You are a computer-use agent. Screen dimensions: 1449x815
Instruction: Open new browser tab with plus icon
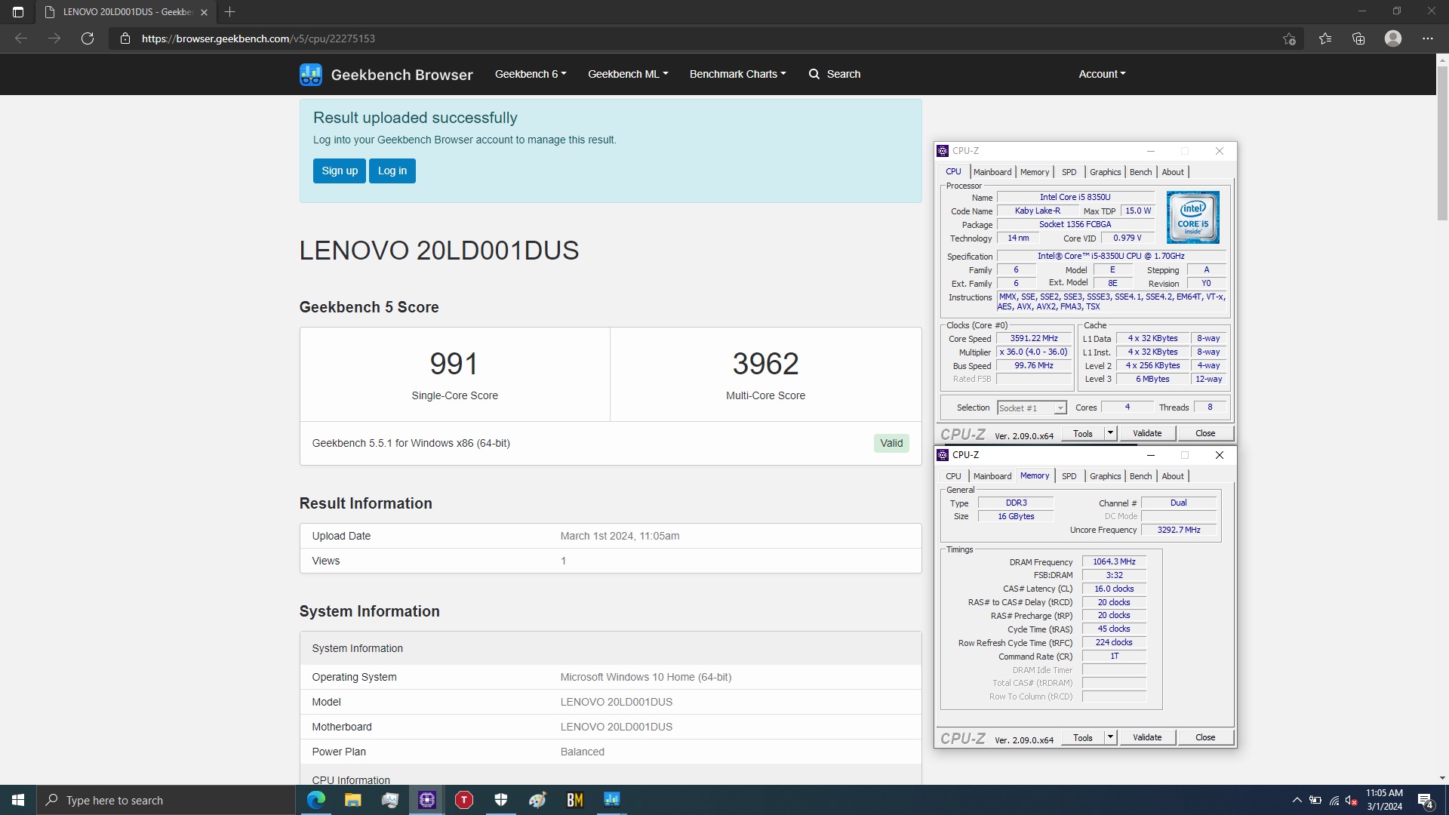(x=230, y=12)
